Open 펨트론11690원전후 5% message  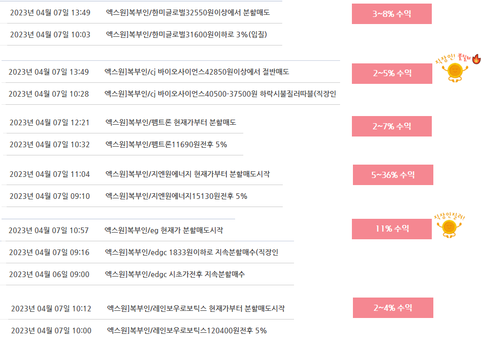click(x=166, y=145)
